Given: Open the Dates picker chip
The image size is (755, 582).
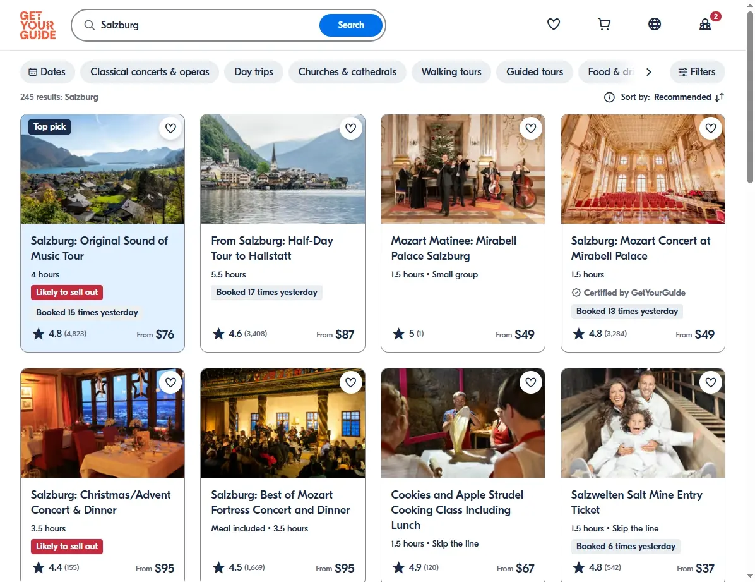Looking at the screenshot, I should pyautogui.click(x=47, y=72).
